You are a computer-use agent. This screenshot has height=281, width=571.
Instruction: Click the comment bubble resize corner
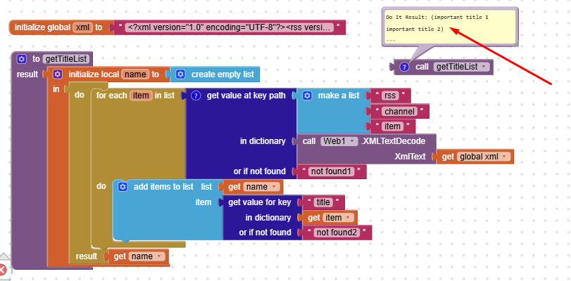tap(515, 44)
